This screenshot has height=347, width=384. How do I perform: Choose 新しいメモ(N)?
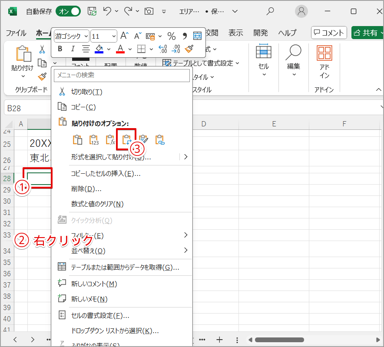click(x=122, y=299)
